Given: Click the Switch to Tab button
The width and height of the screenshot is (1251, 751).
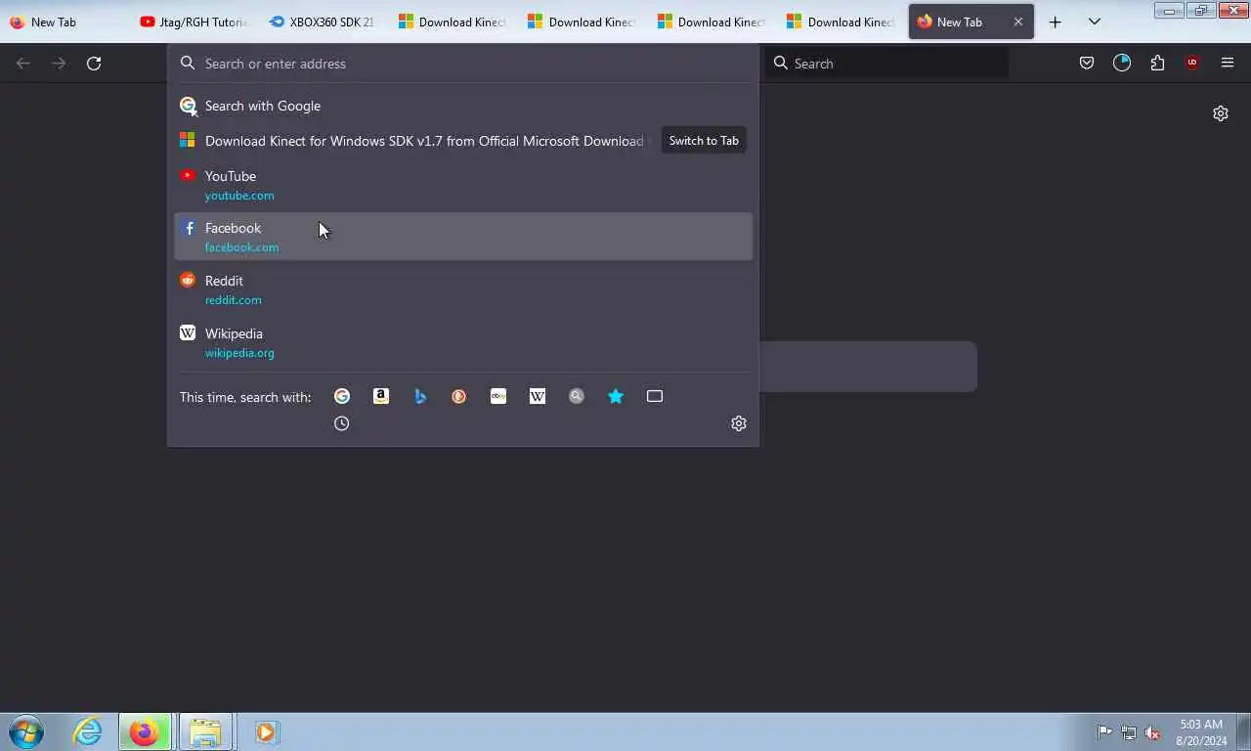Looking at the screenshot, I should click(704, 141).
